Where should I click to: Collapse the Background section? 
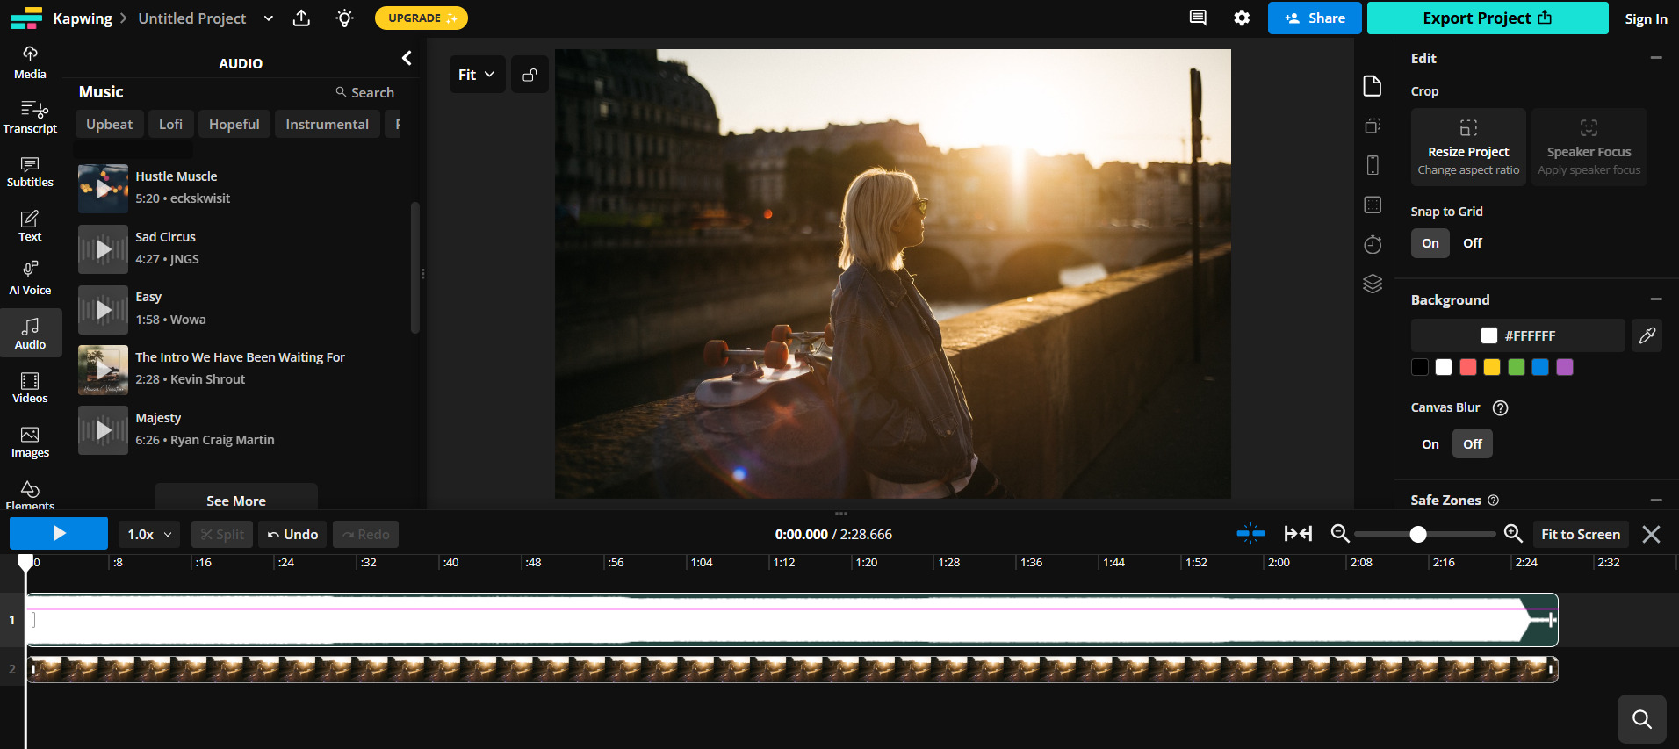(1655, 299)
